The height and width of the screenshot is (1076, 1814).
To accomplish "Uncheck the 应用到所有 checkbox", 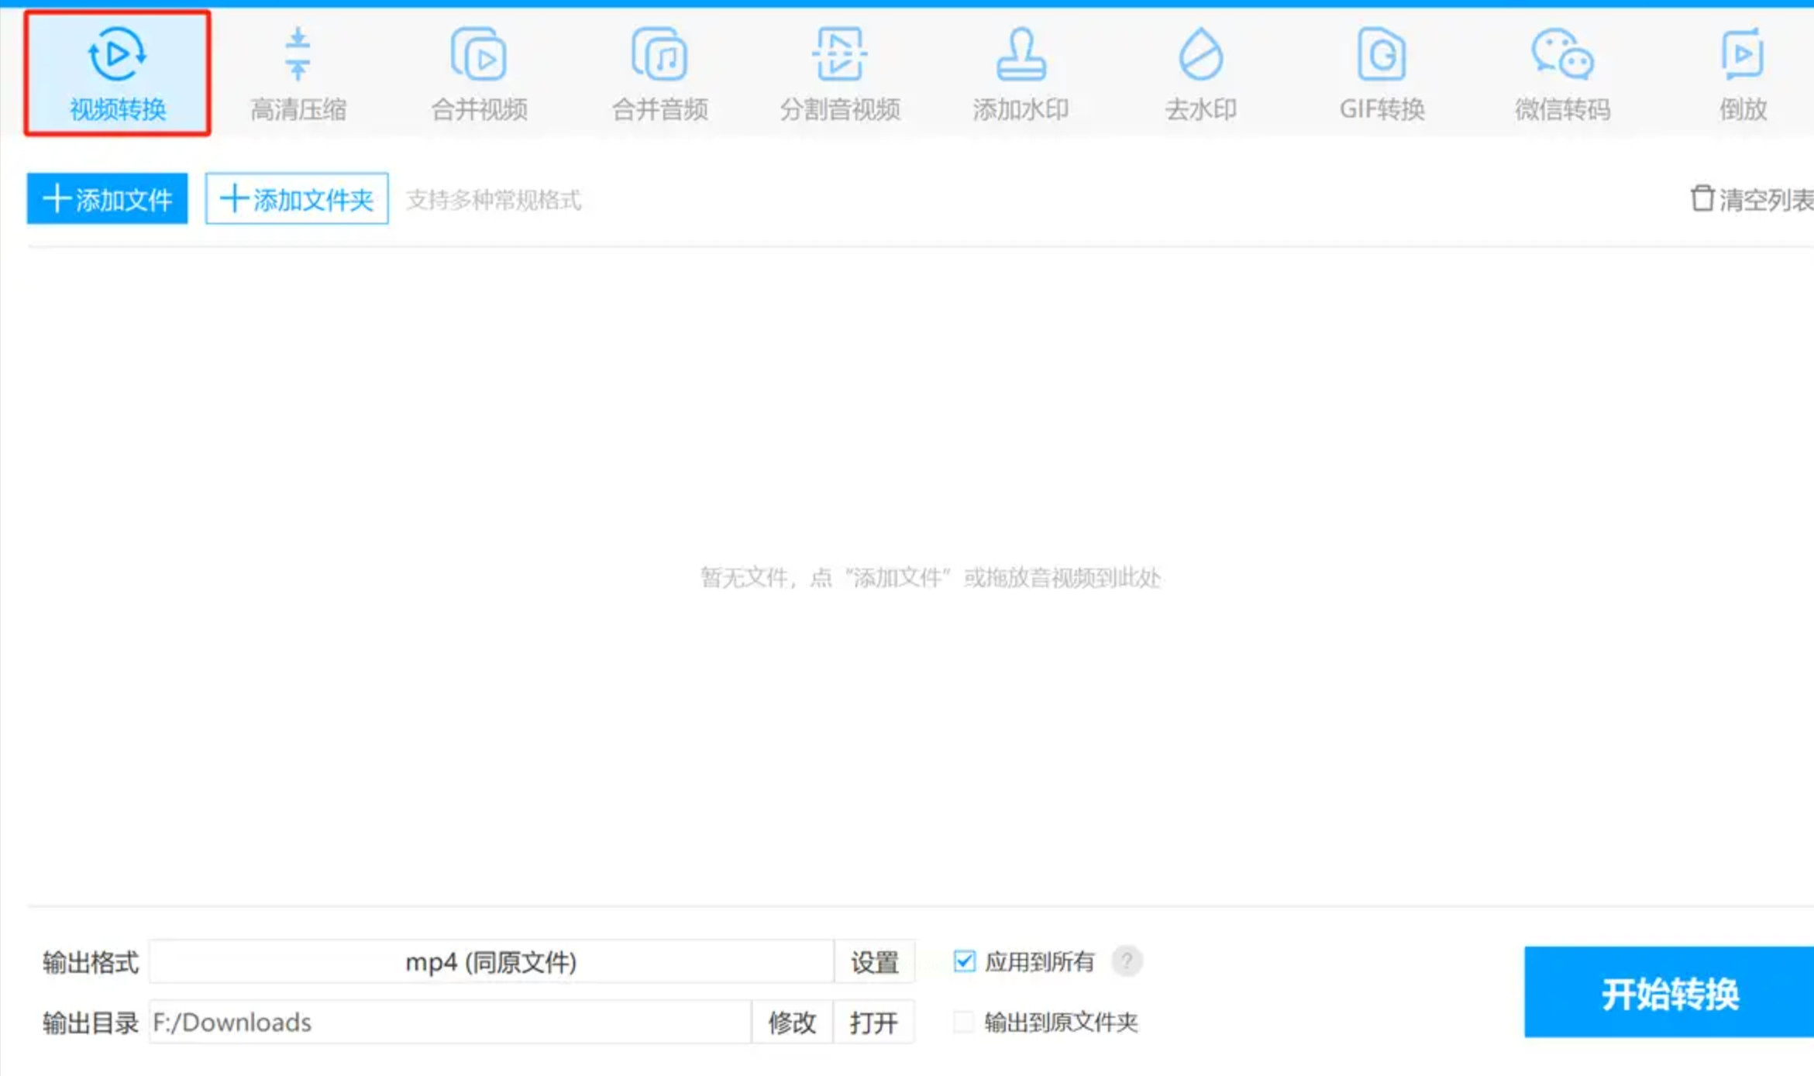I will click(x=964, y=961).
